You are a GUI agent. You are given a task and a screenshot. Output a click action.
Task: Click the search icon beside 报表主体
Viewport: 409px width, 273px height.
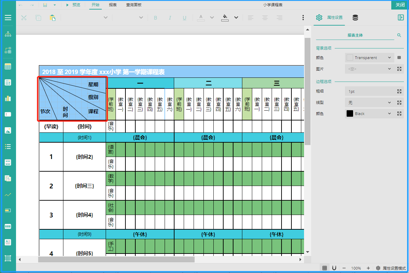(x=399, y=35)
